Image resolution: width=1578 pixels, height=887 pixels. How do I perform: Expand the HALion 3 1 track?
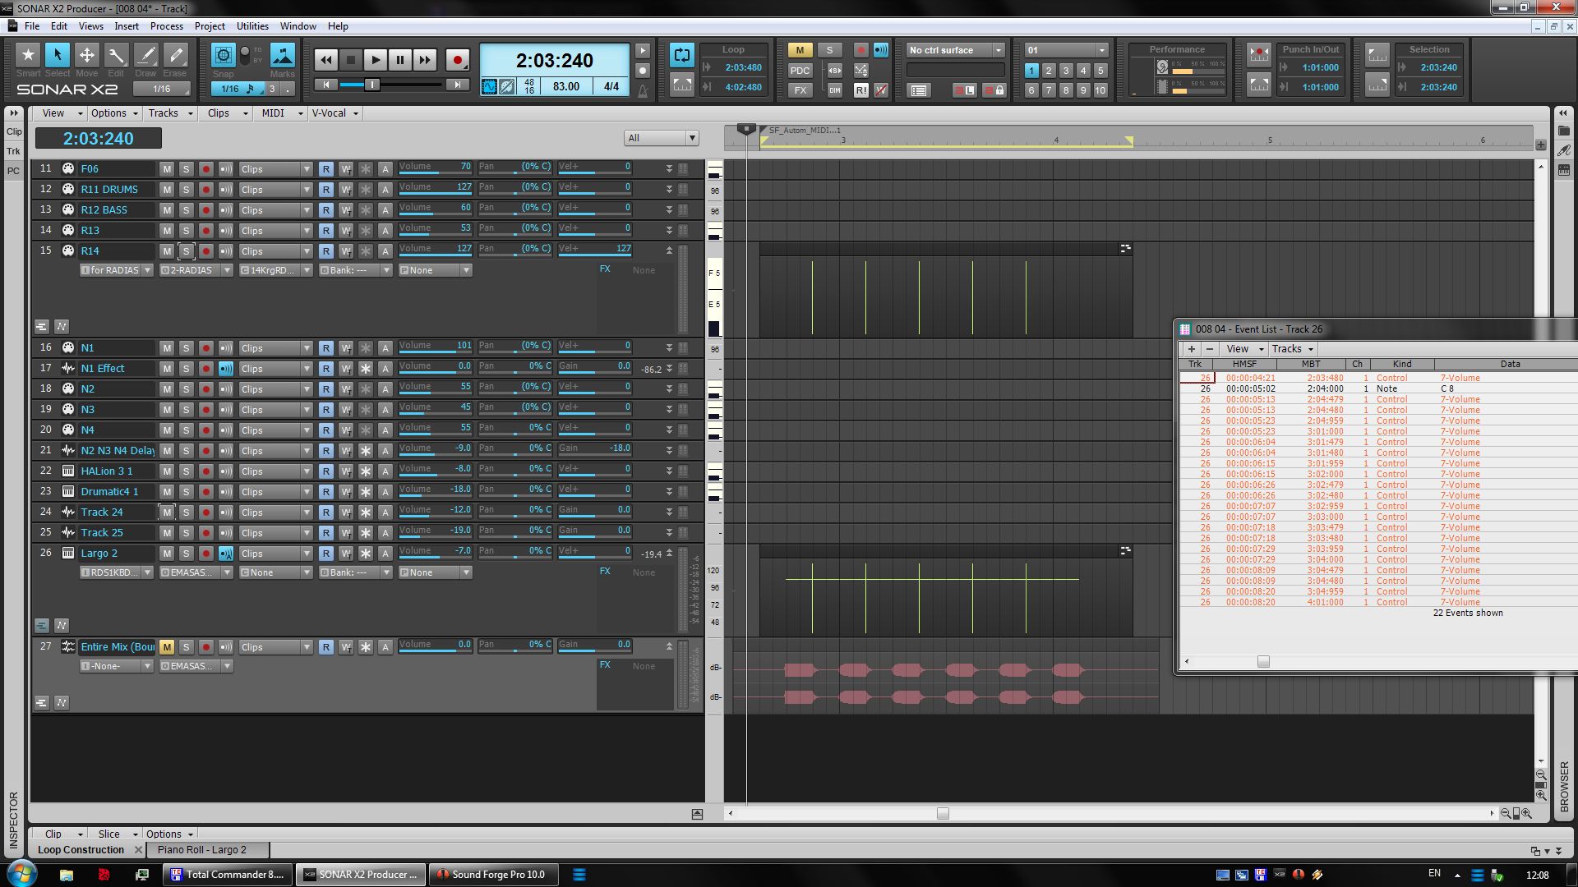point(669,471)
